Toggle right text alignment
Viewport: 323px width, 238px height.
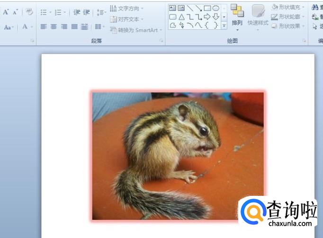64,26
